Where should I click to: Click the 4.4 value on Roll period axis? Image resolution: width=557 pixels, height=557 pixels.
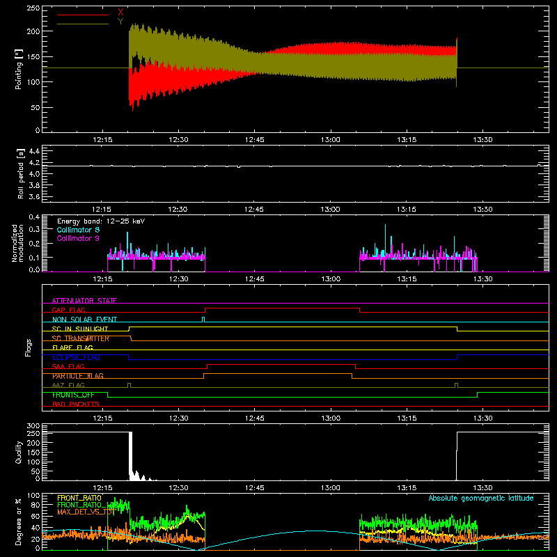coord(34,151)
